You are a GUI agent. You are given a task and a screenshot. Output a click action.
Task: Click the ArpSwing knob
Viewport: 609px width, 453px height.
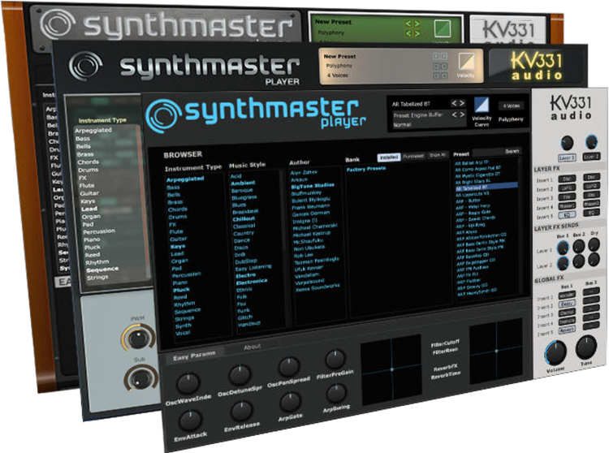tap(335, 394)
